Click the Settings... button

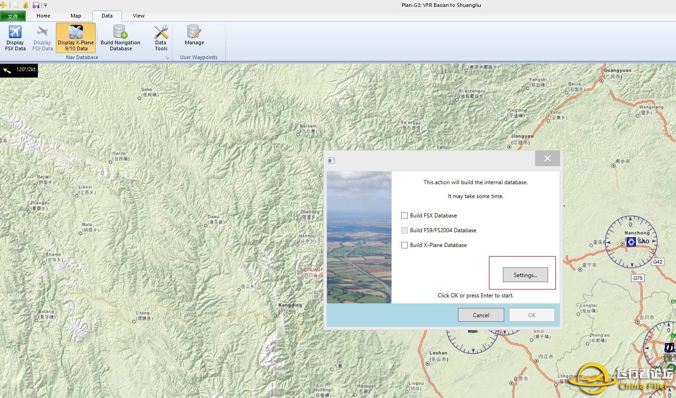(x=525, y=275)
